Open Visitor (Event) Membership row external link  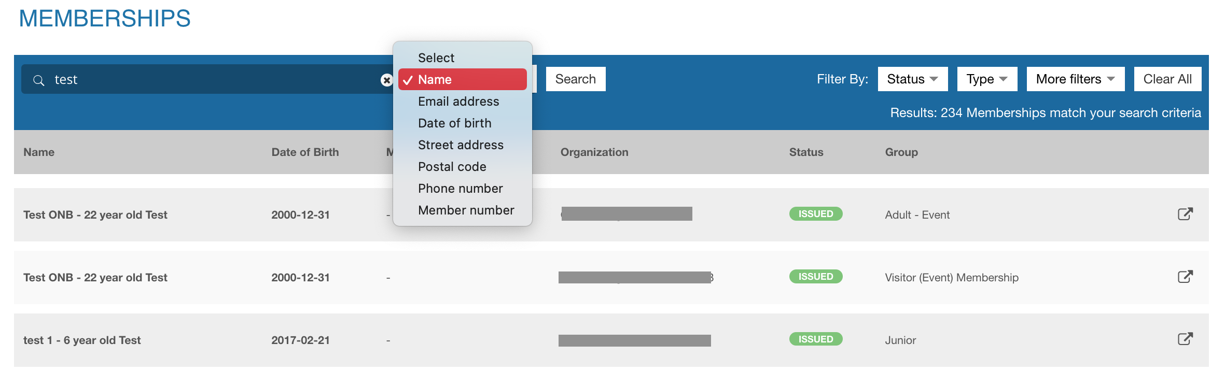pos(1185,277)
